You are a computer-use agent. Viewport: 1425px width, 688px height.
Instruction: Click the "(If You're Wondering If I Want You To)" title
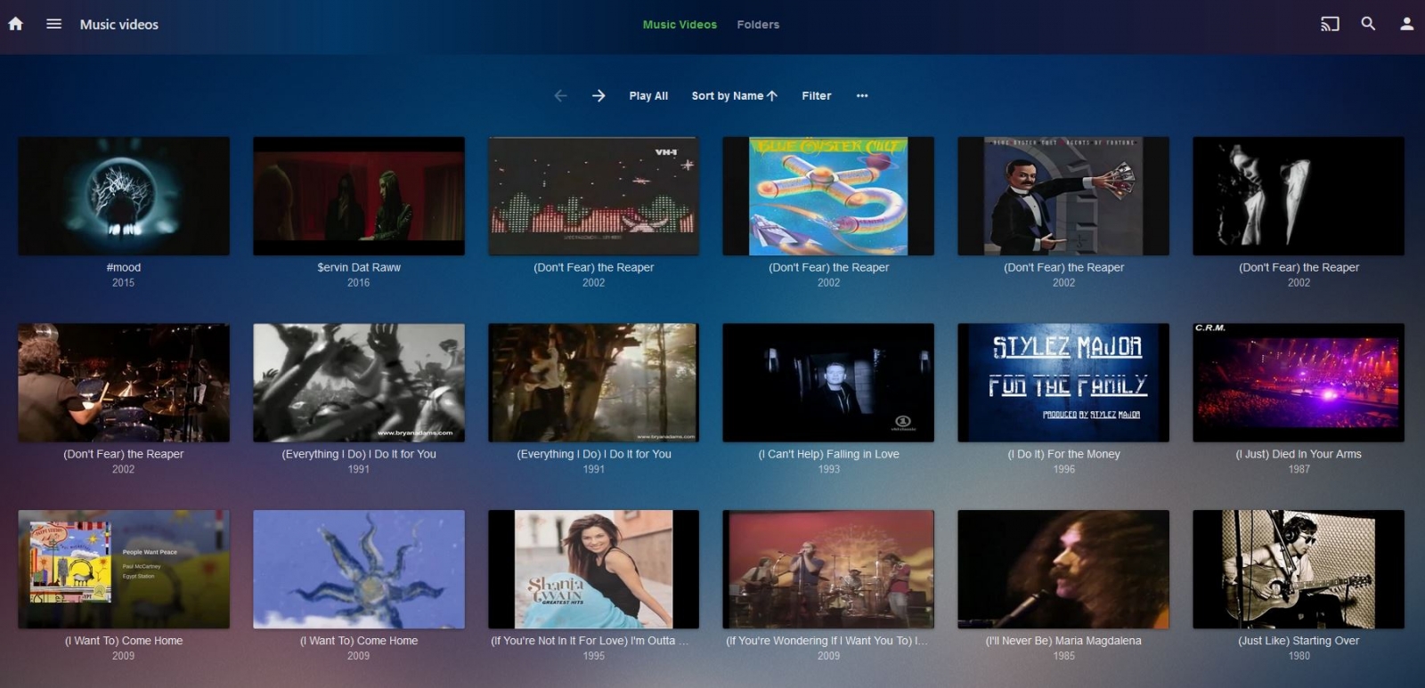826,641
